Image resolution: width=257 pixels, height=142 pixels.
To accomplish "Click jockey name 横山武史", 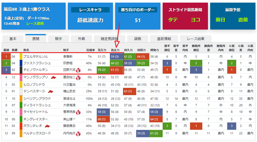I will click(x=69, y=91).
